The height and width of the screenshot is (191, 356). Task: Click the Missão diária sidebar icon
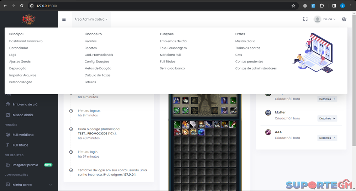pyautogui.click(x=8, y=115)
